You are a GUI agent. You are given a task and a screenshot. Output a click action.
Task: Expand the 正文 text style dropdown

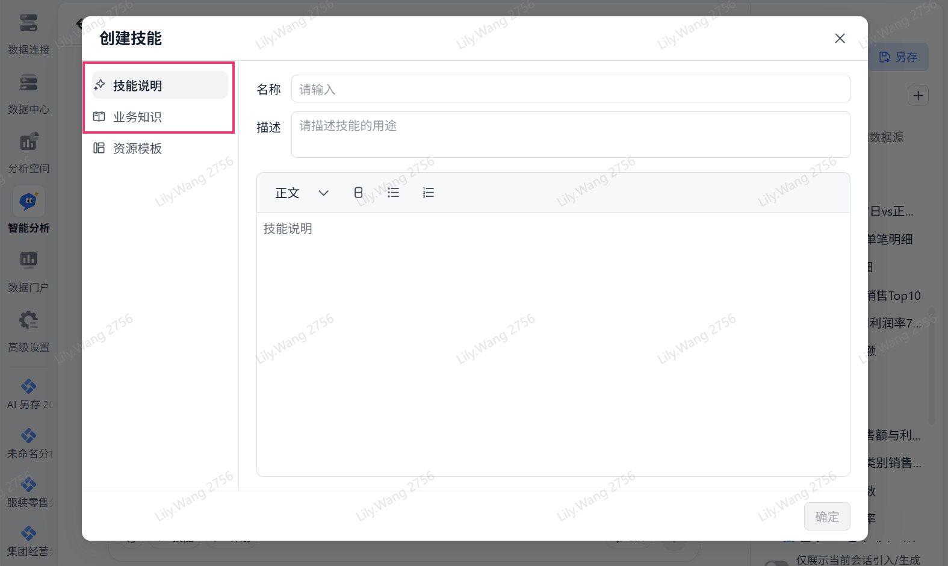pyautogui.click(x=302, y=193)
